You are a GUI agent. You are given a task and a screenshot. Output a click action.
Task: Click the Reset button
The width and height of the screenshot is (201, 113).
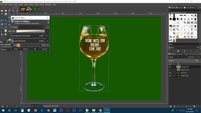[25, 49]
